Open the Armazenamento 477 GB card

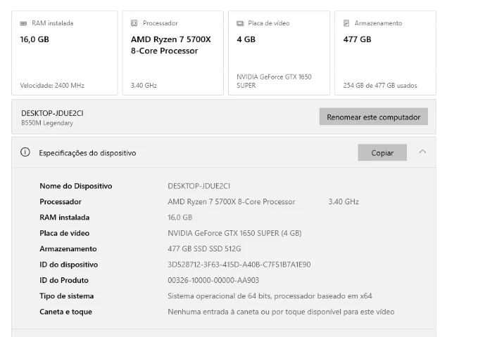tap(385, 53)
